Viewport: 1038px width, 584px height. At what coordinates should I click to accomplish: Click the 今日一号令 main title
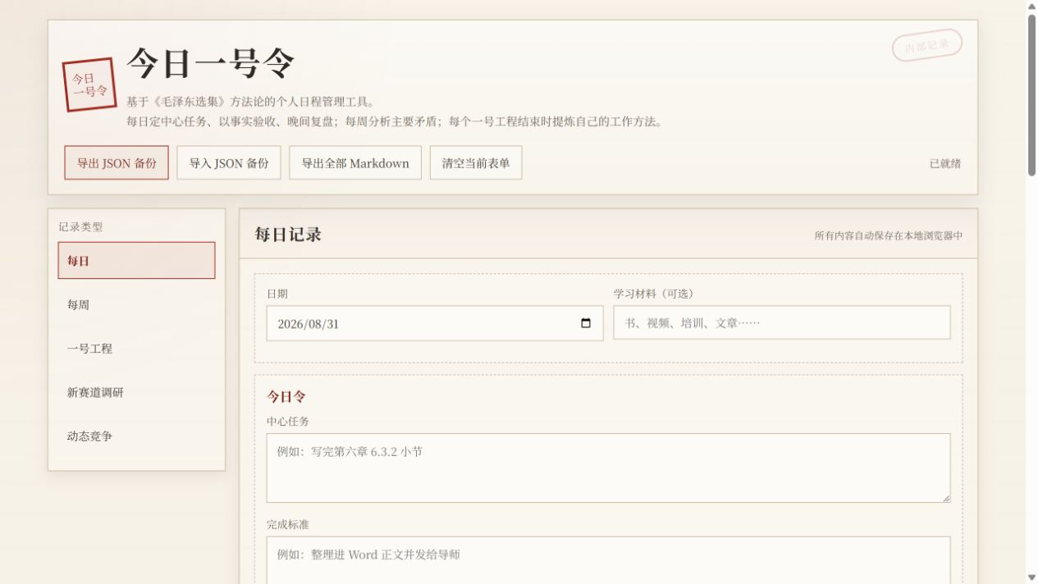210,63
